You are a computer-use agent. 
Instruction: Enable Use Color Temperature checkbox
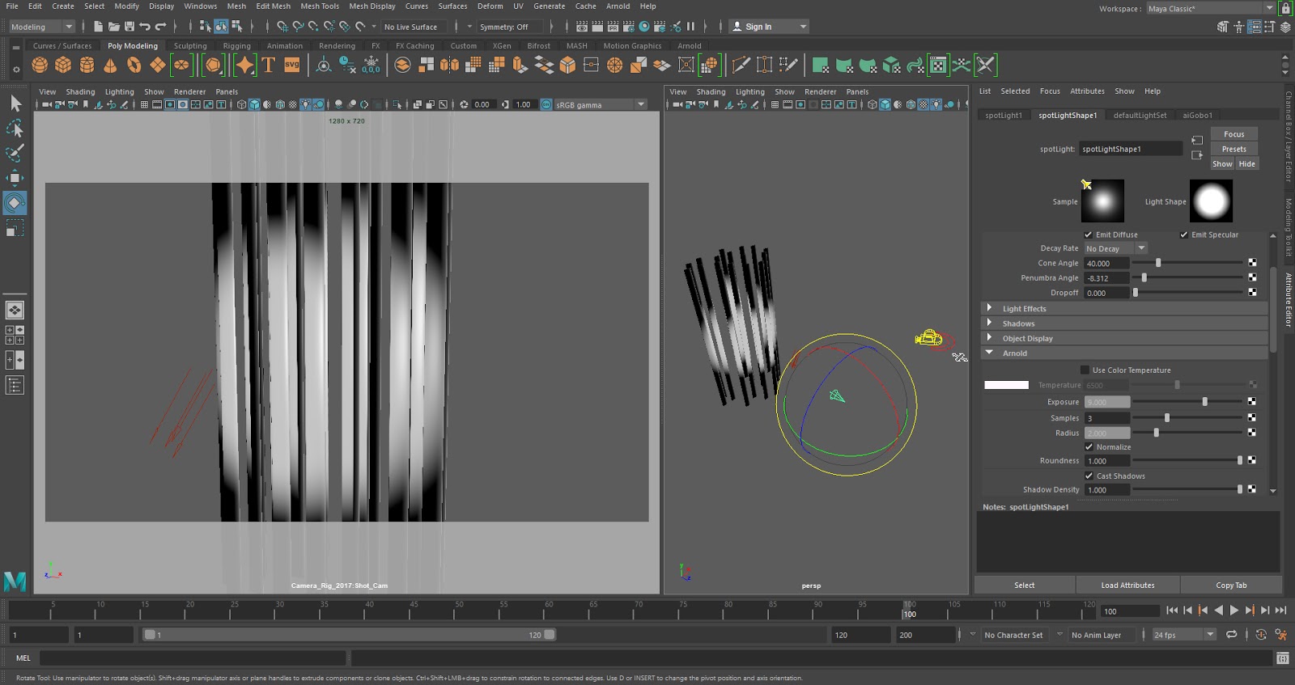pos(1085,370)
